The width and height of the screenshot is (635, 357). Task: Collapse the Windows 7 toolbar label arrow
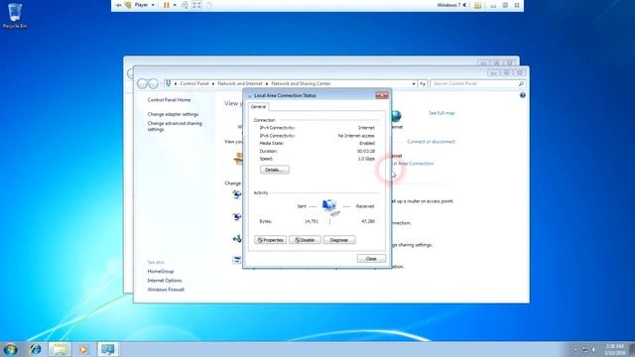[x=465, y=5]
